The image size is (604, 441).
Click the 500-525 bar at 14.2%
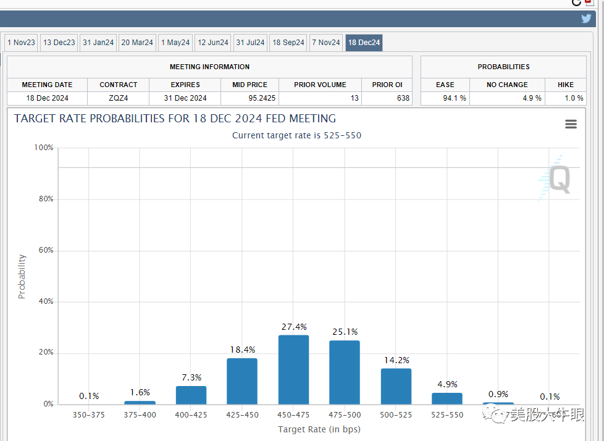(x=396, y=386)
